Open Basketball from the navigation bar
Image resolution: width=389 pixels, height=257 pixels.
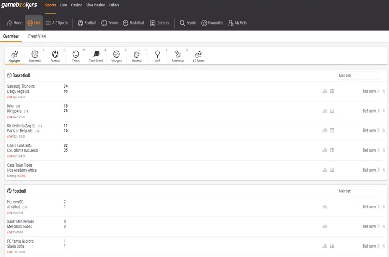[134, 23]
